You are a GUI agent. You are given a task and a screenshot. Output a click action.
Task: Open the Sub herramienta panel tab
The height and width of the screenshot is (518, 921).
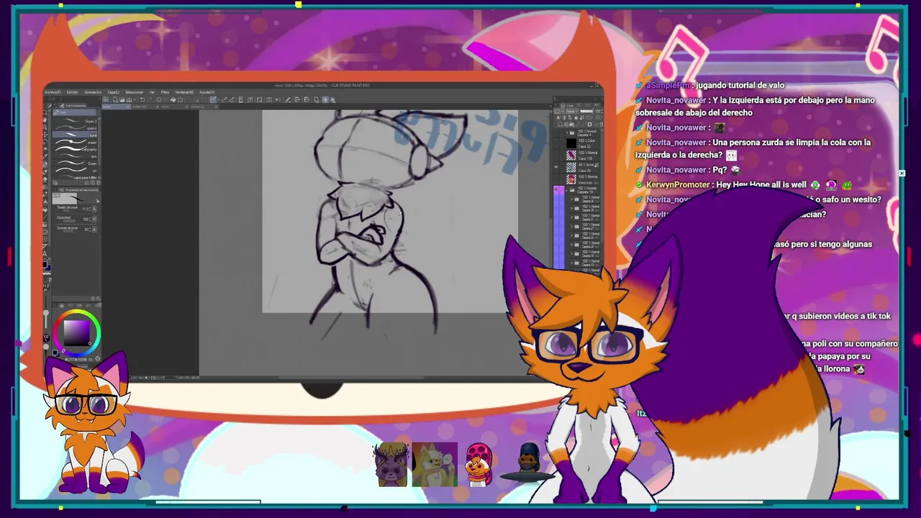[73, 106]
